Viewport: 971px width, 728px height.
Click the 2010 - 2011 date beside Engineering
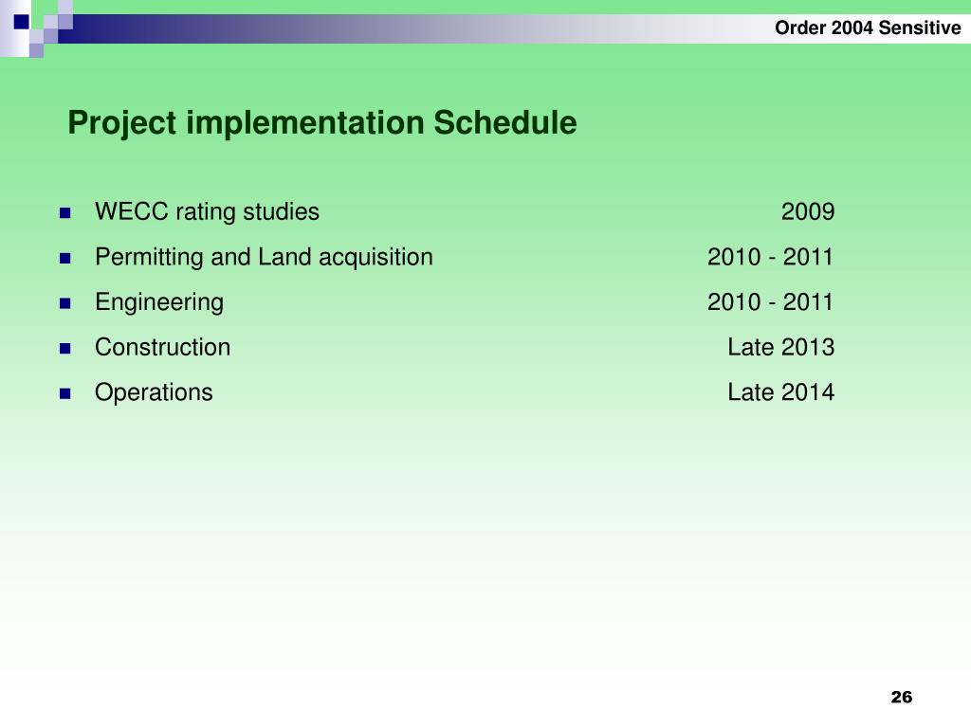[x=770, y=302]
